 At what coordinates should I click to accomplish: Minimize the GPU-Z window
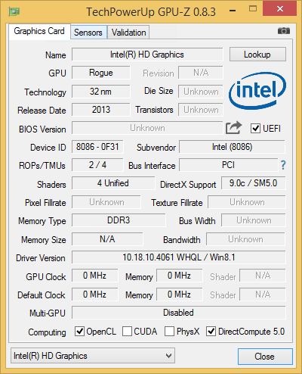233,11
